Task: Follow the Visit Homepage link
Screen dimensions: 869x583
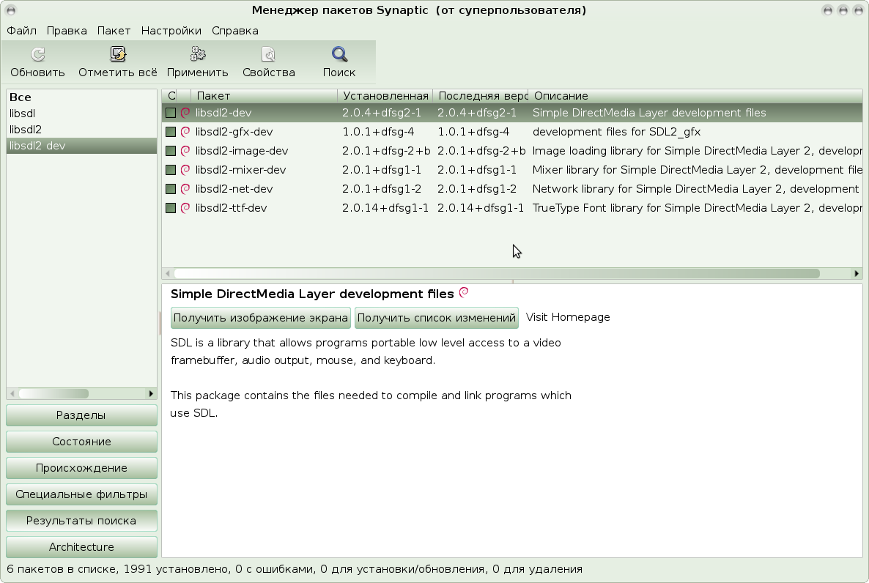Action: coord(568,317)
